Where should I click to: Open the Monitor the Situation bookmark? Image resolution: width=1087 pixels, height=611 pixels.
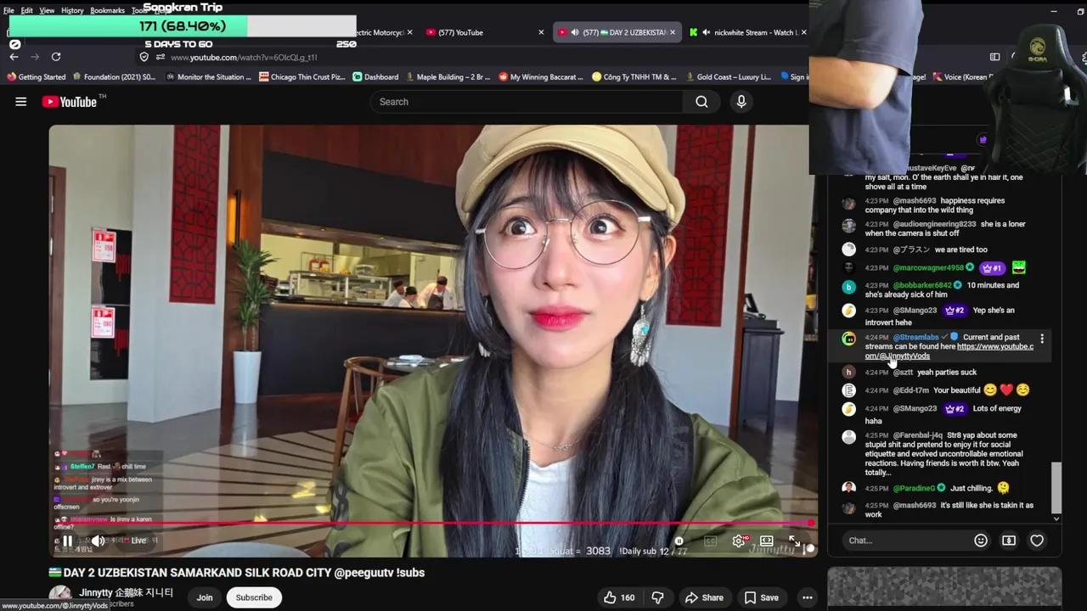tap(208, 77)
